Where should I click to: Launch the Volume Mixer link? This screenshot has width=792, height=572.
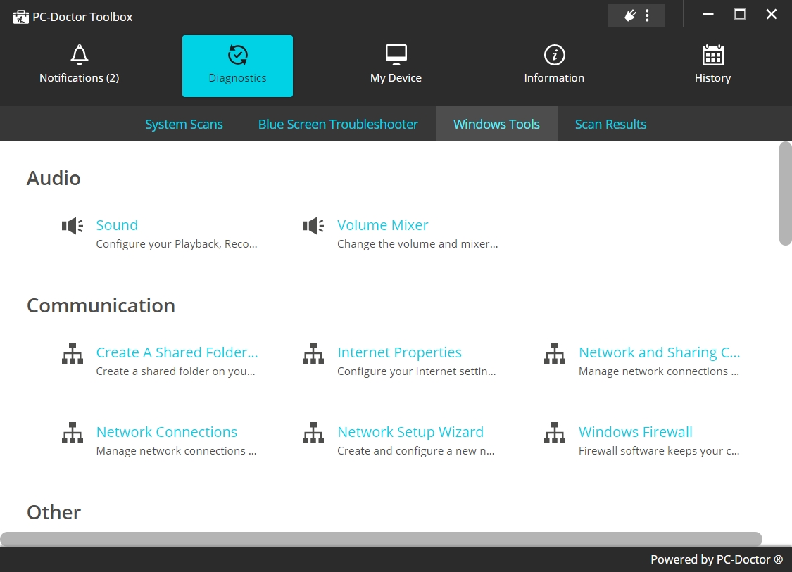click(x=382, y=225)
